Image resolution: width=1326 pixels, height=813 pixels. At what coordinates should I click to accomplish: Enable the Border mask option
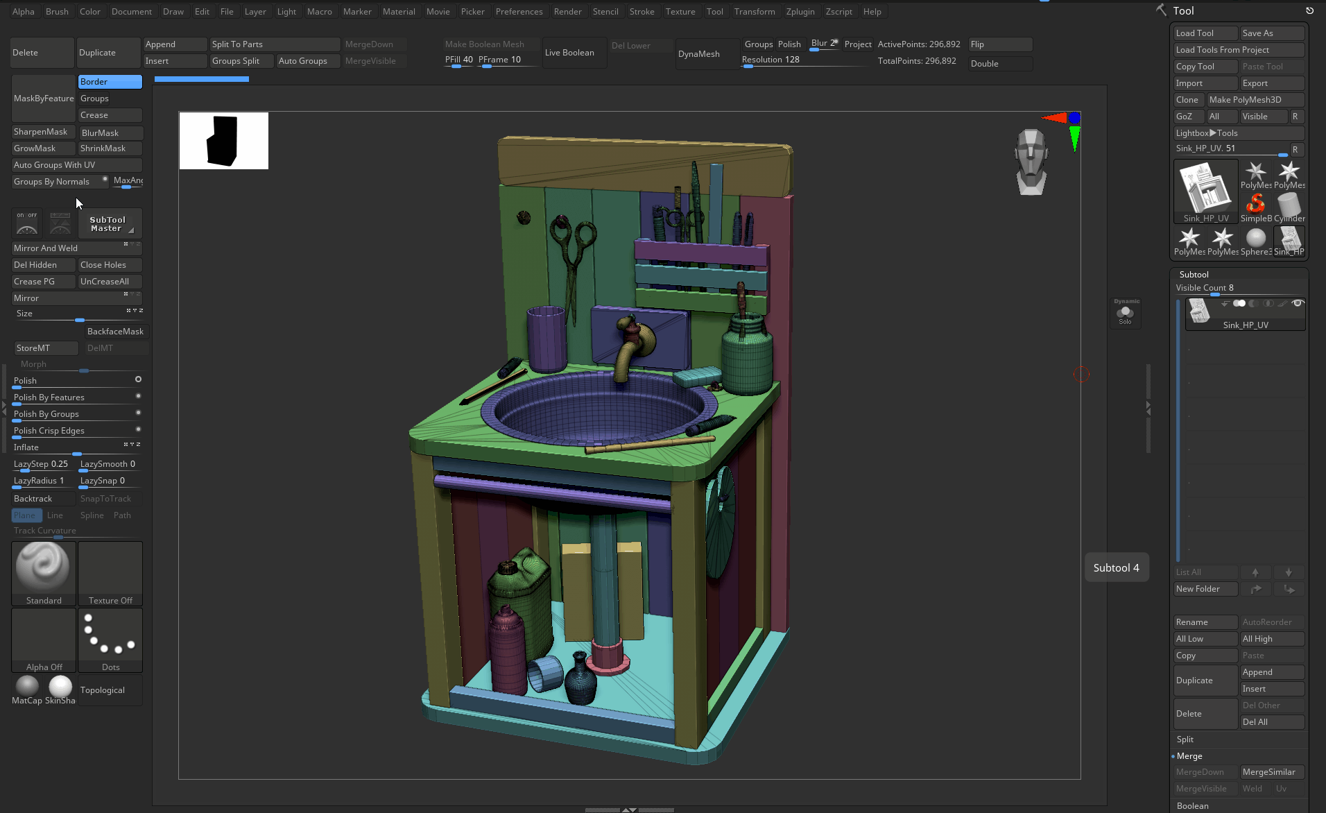coord(110,82)
